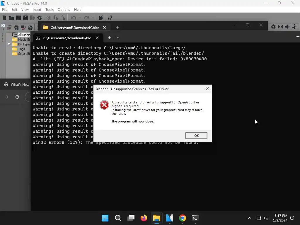300x225 pixels.
Task: Open Project Properties gear in VEGAS toolbar
Action: (40, 18)
